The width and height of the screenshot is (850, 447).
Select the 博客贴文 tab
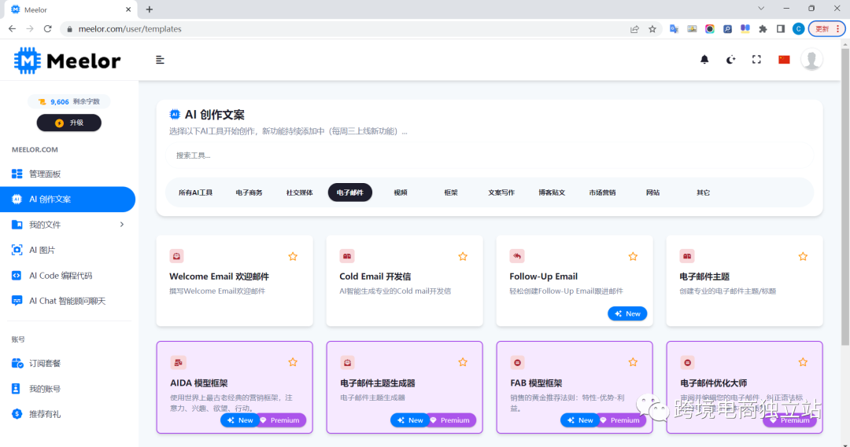pos(552,192)
